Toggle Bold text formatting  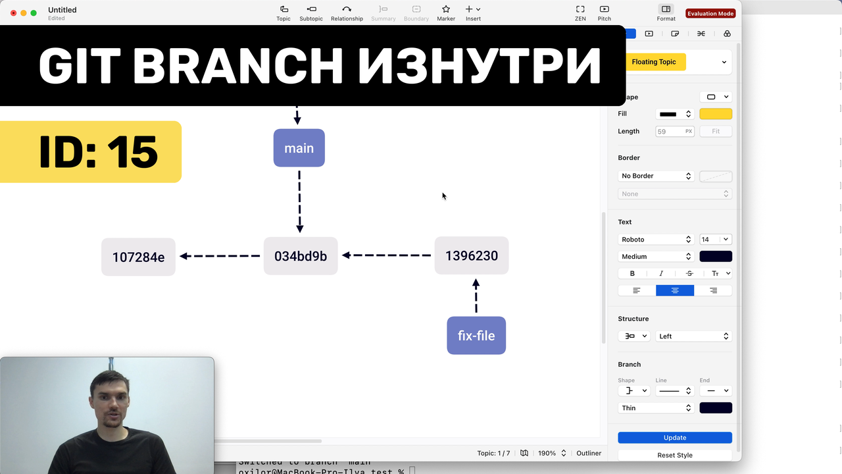[x=632, y=273]
